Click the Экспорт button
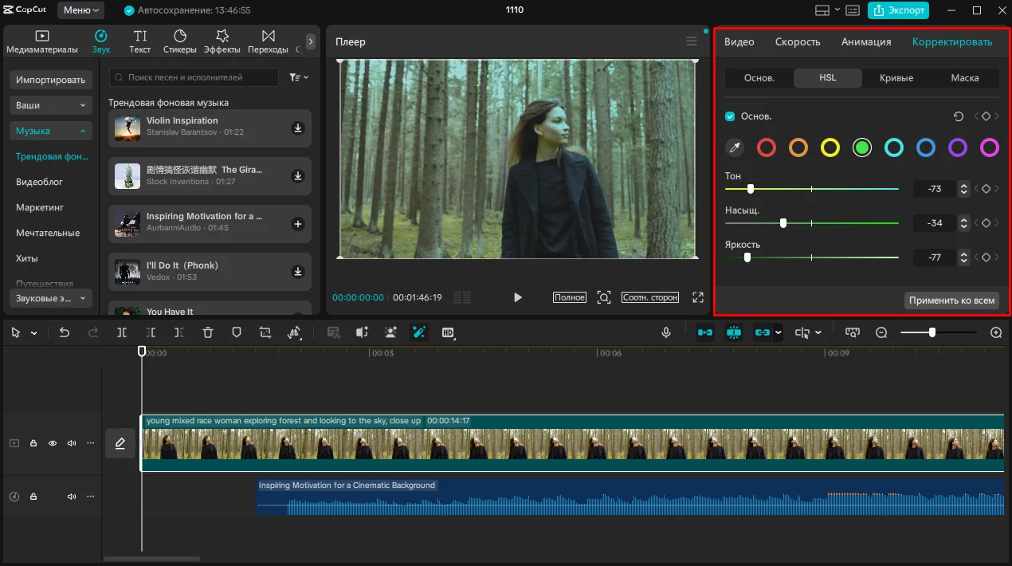 (898, 10)
